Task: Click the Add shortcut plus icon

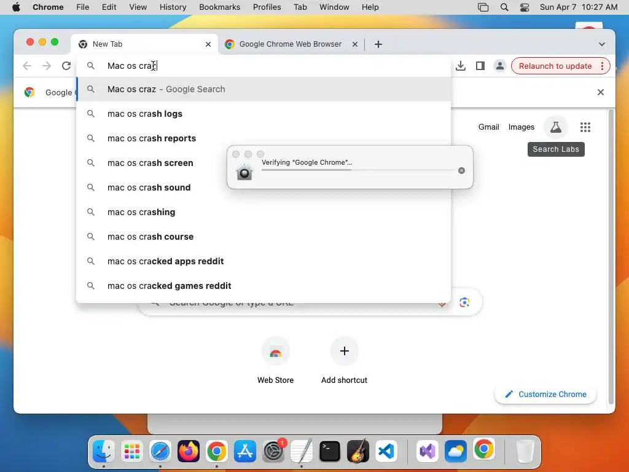Action: pyautogui.click(x=344, y=351)
